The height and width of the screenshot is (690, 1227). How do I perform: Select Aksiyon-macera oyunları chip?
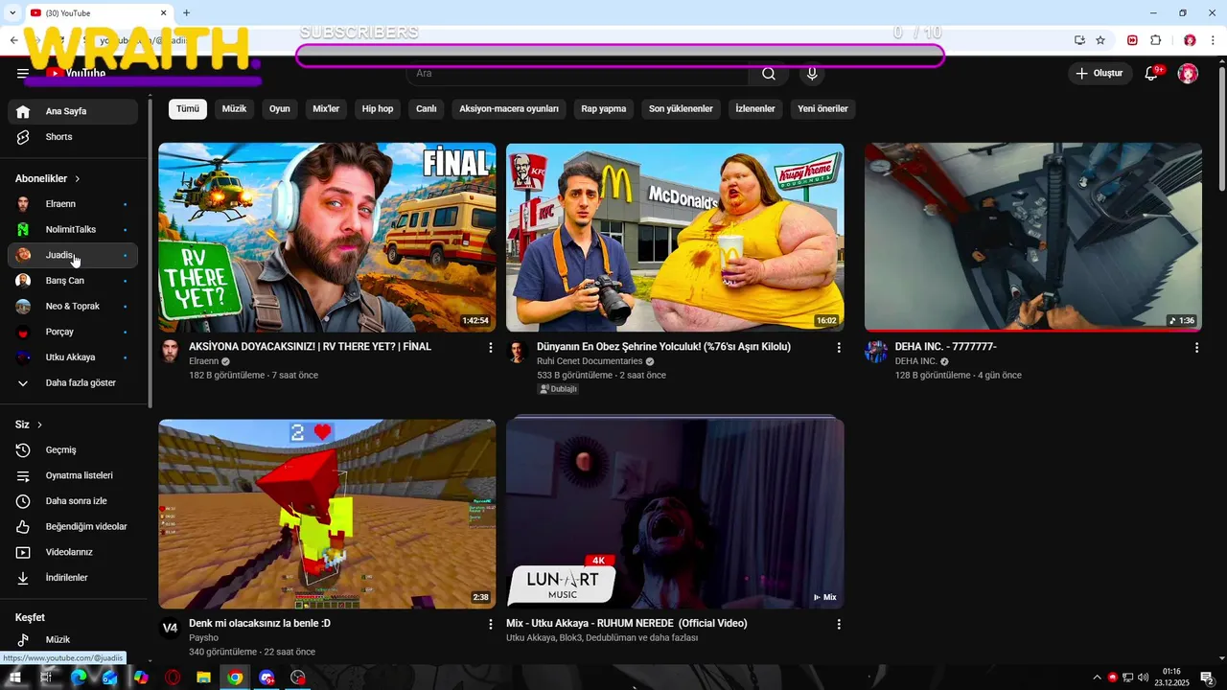509,109
